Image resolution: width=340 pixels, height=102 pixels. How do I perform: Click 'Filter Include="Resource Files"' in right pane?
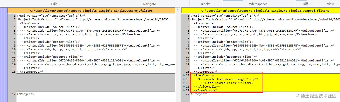(227, 57)
